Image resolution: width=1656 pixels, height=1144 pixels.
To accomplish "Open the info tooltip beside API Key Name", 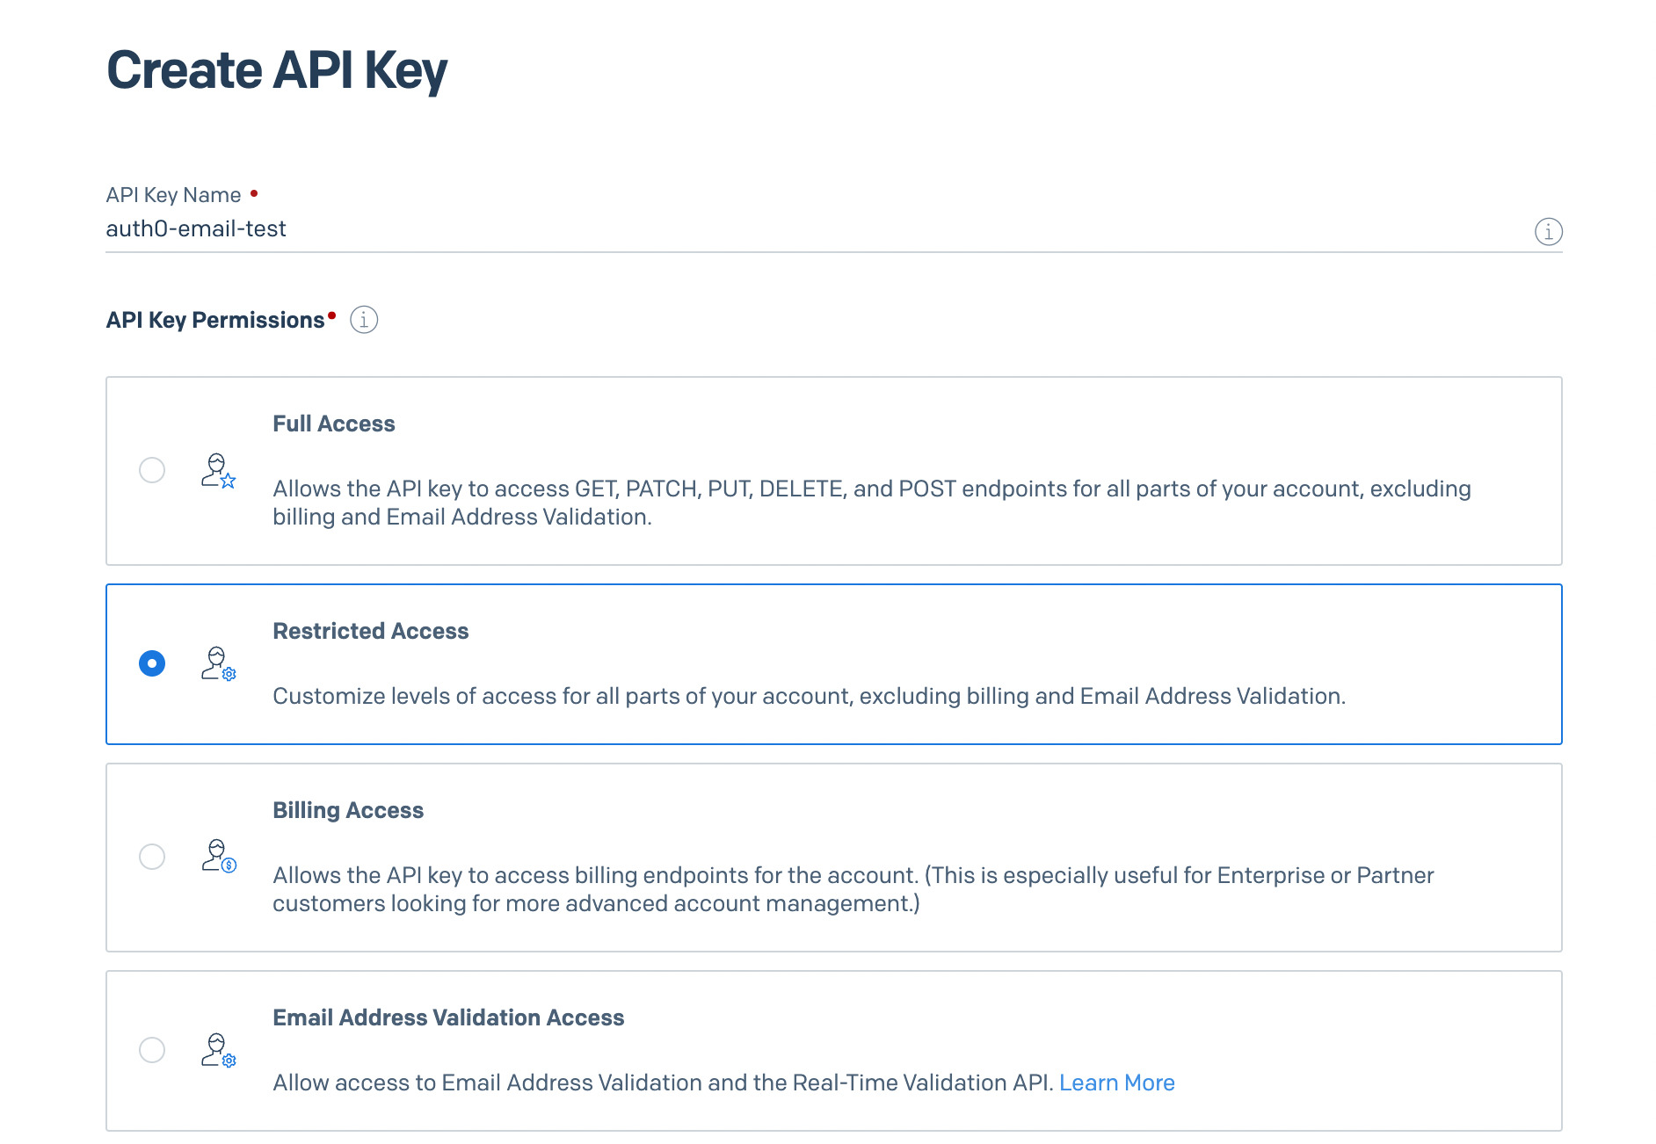I will (1549, 232).
